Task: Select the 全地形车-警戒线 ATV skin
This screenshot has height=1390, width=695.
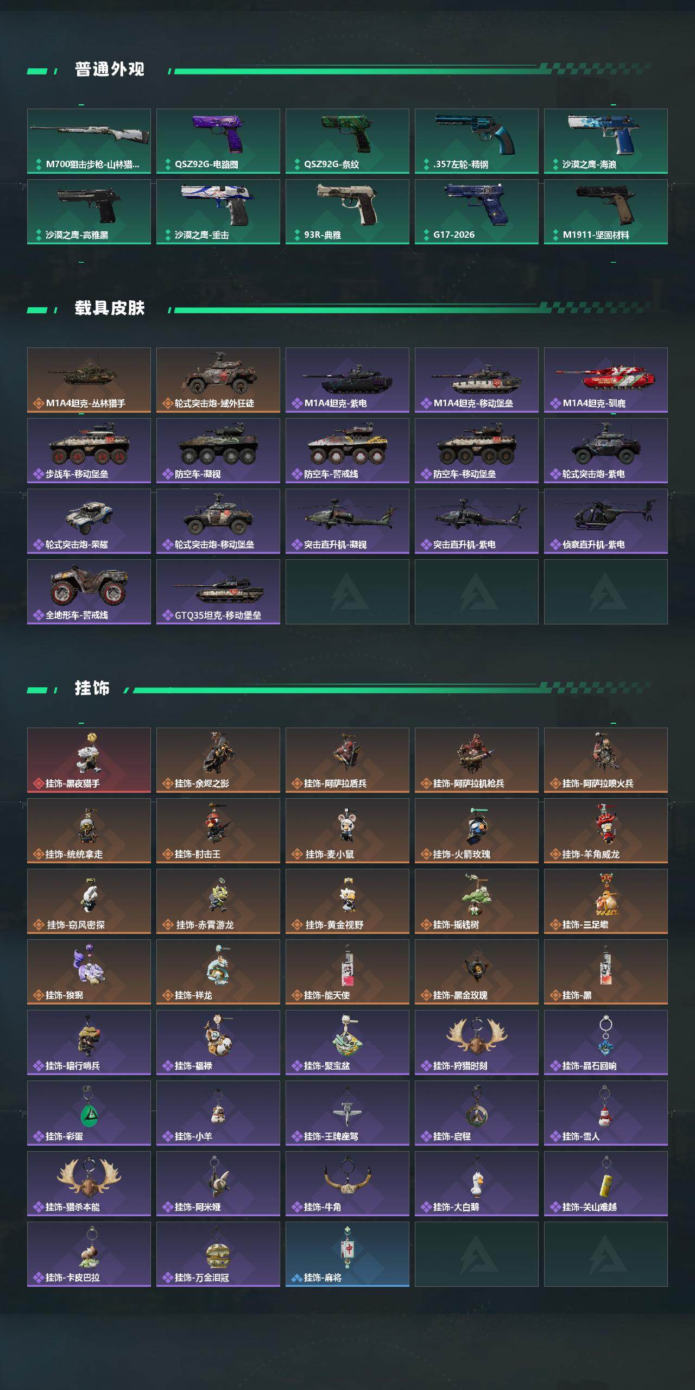Action: coord(89,592)
